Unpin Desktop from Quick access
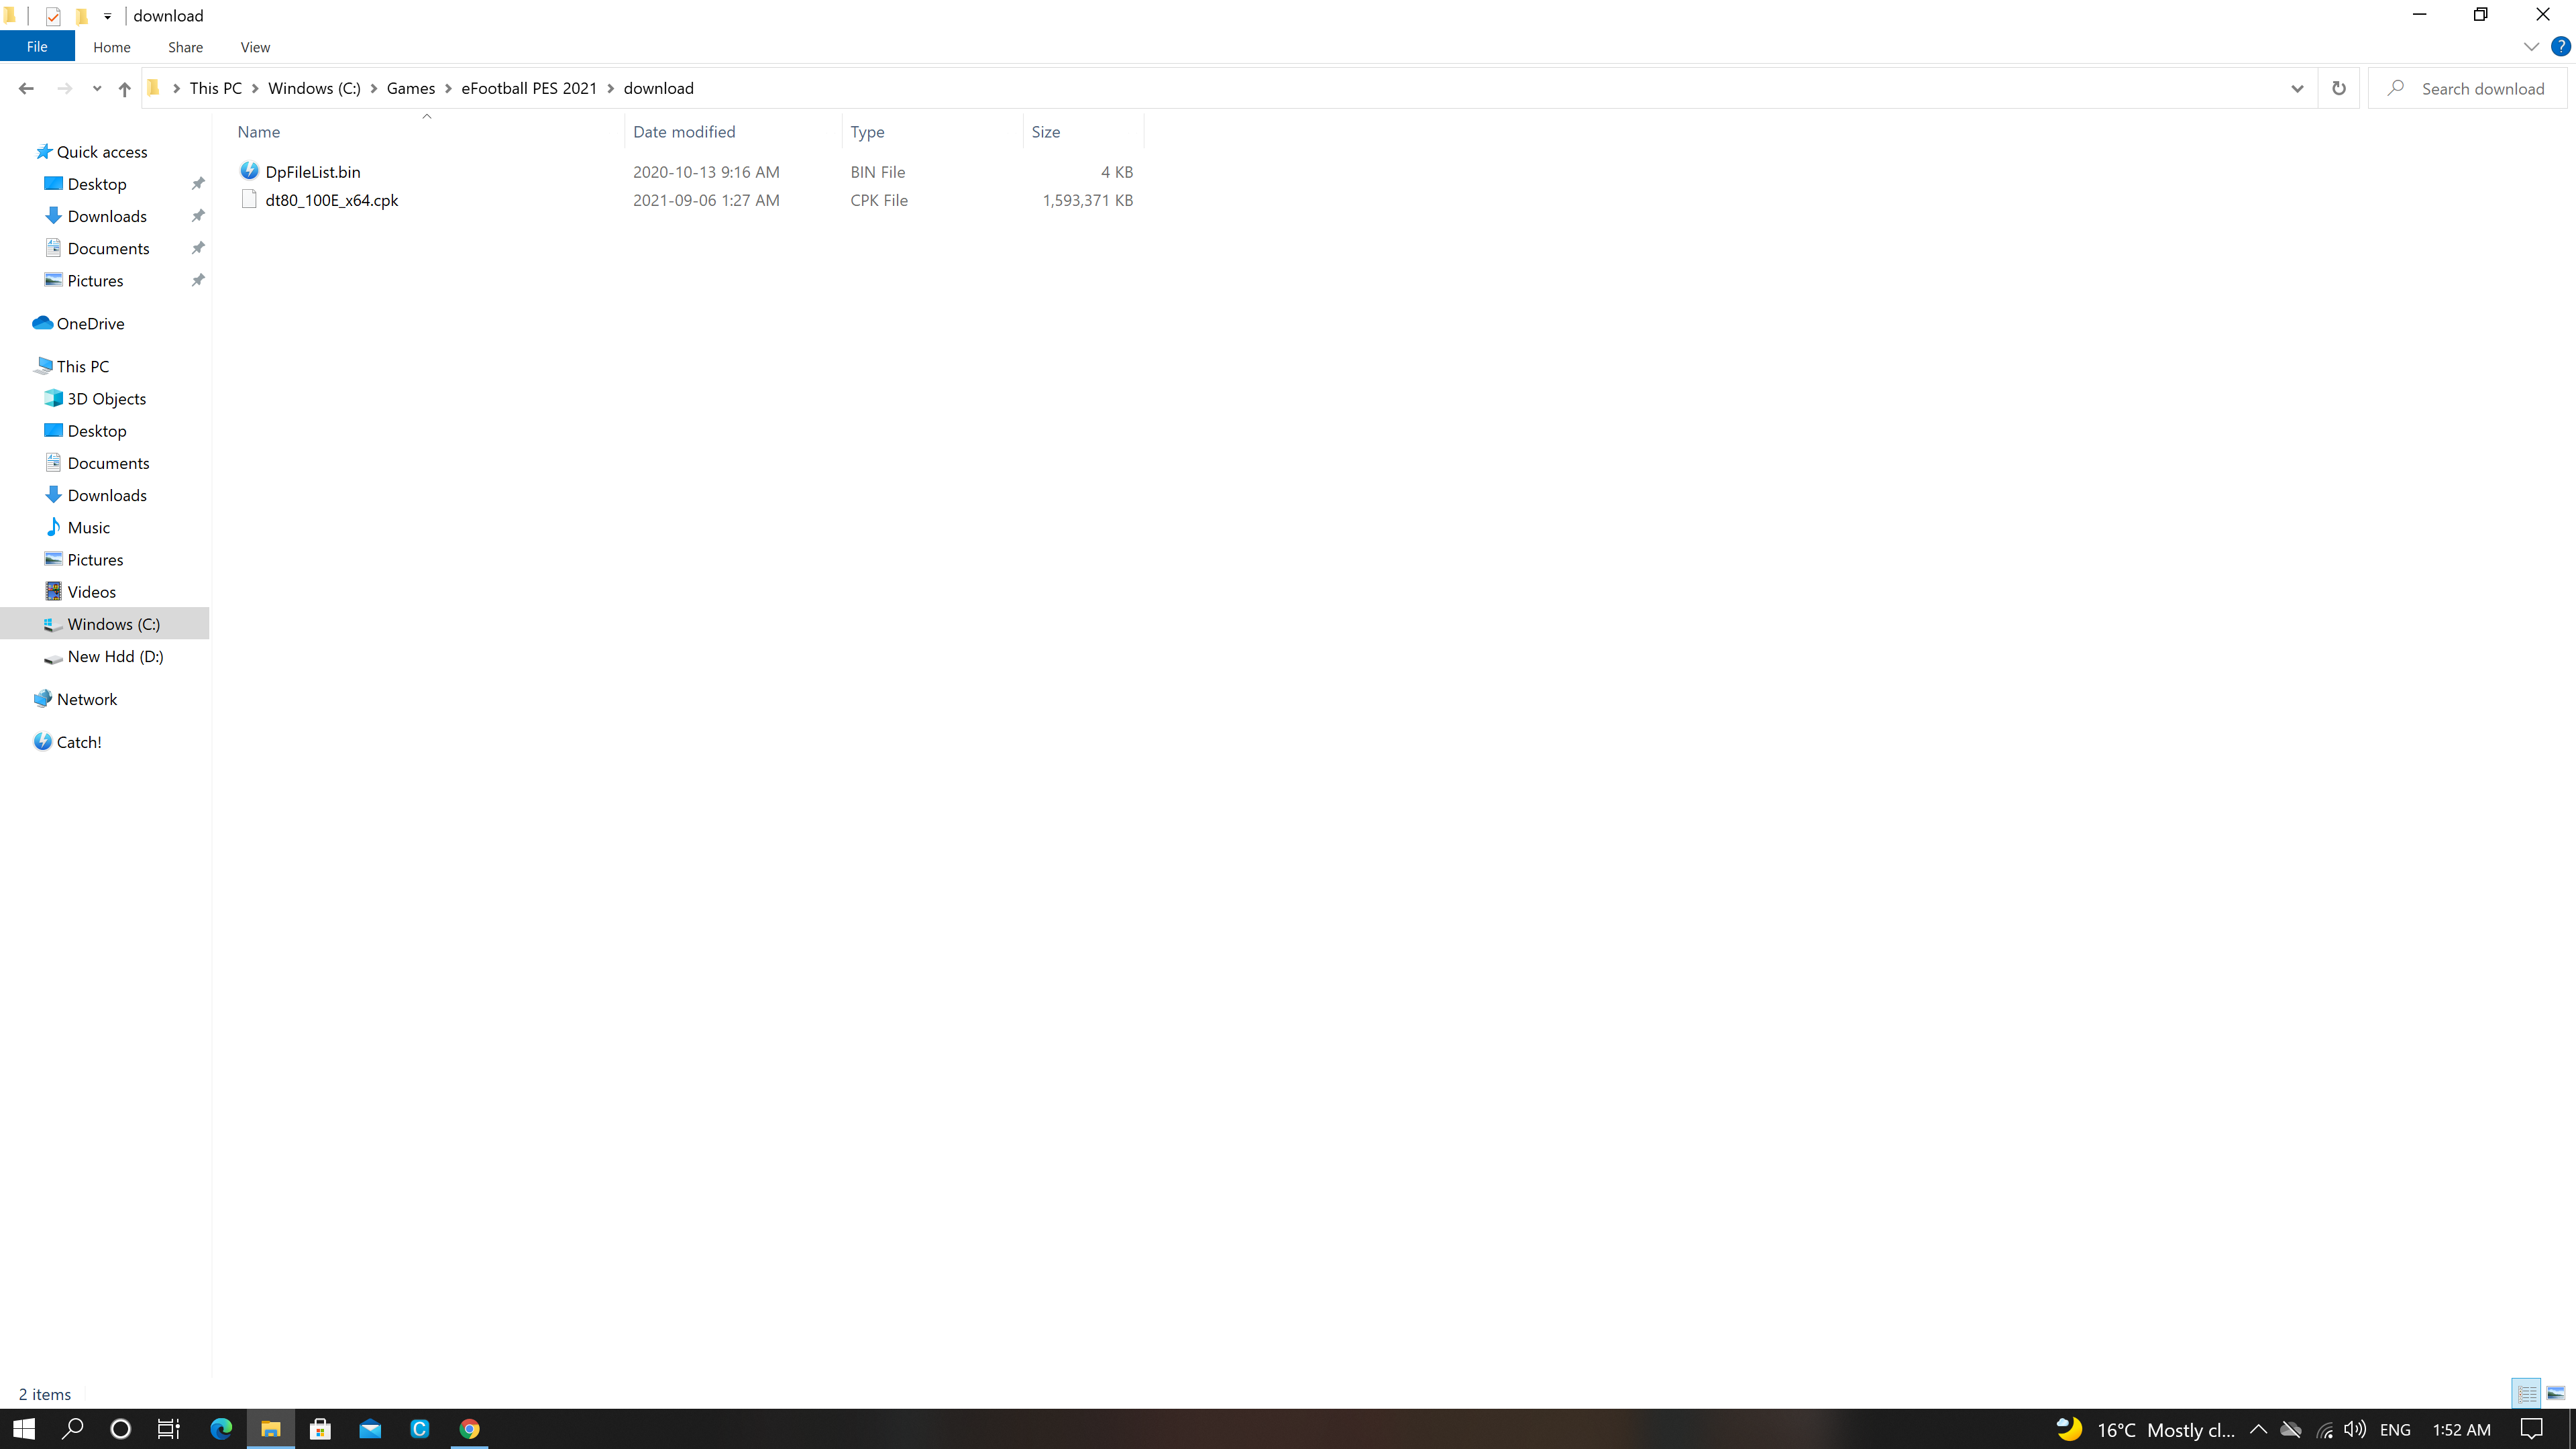2576x1449 pixels. pyautogui.click(x=198, y=184)
